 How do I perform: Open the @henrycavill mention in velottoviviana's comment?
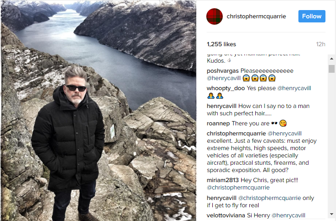coord(288,216)
